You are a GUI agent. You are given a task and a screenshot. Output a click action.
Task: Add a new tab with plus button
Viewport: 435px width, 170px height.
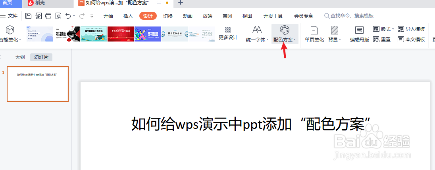180,3
